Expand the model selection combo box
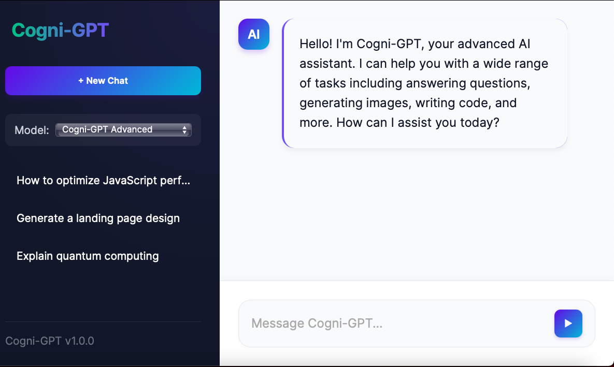Image resolution: width=614 pixels, height=367 pixels. [x=123, y=130]
